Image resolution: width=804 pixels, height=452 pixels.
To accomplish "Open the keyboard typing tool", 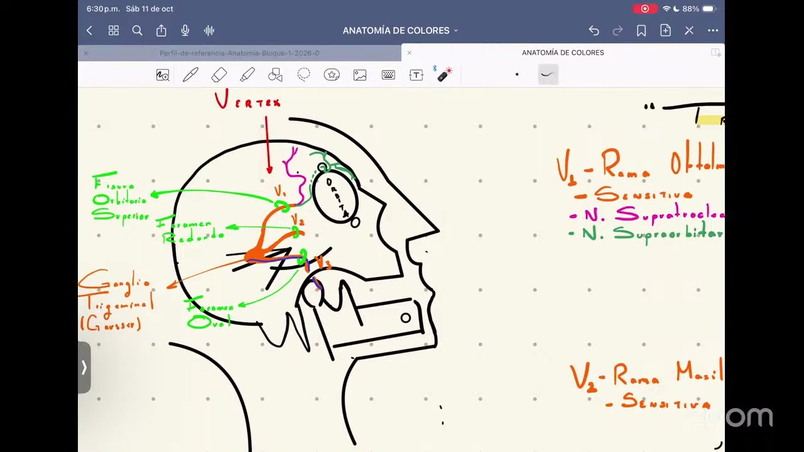I will 388,75.
